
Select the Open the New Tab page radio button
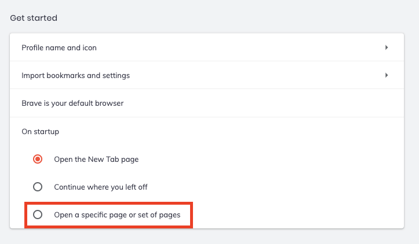point(38,159)
